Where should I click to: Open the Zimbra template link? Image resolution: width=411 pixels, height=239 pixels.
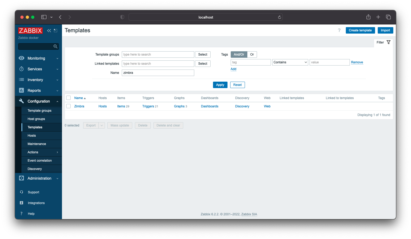click(x=79, y=106)
